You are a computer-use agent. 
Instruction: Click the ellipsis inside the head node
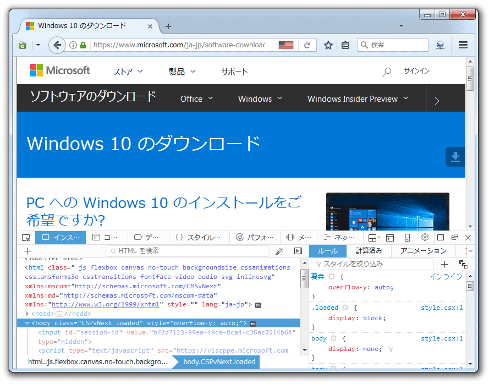click(59, 314)
